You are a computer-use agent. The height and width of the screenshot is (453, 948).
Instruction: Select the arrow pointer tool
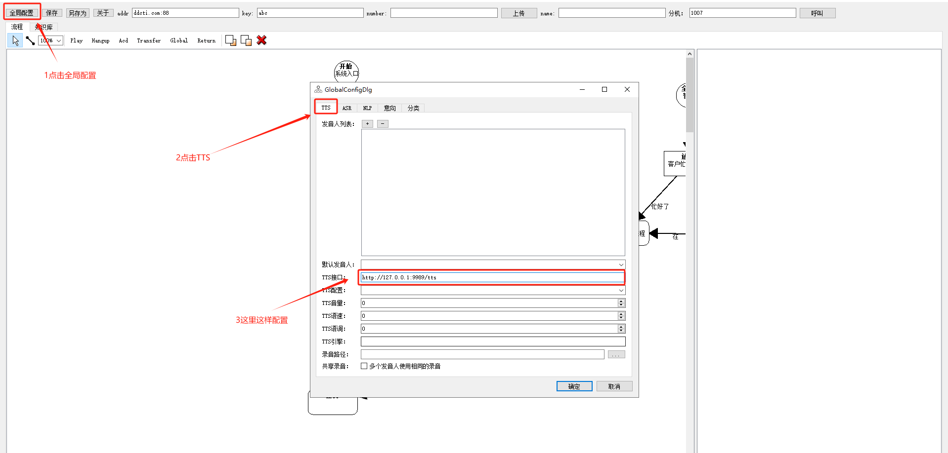pos(15,40)
